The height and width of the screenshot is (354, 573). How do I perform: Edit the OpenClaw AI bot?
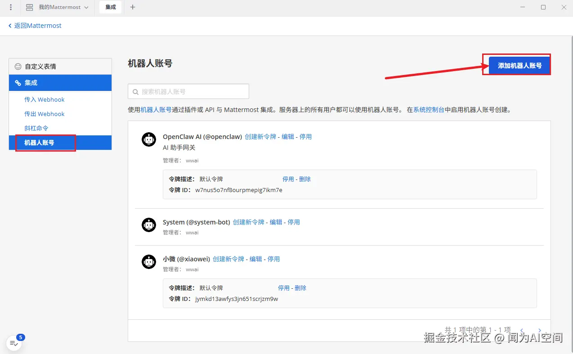coord(288,137)
